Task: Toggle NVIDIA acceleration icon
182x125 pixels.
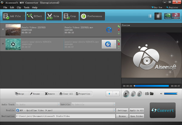Action: click(168, 16)
